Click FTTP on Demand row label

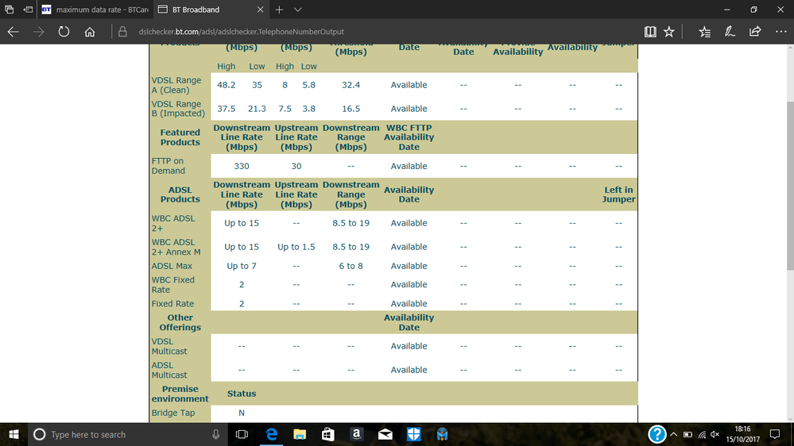click(x=168, y=166)
